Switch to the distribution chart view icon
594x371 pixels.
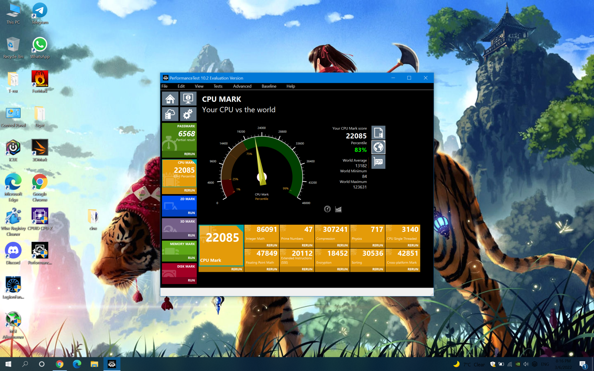[x=339, y=209]
